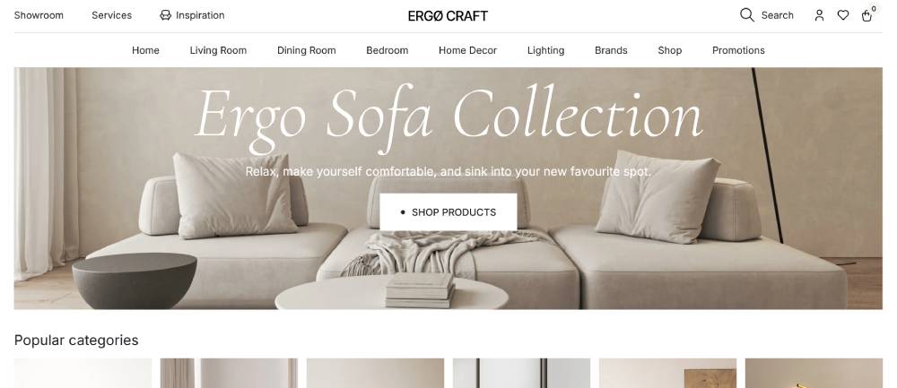Open the wishlist heart icon
The width and height of the screenshot is (897, 388).
coord(842,15)
